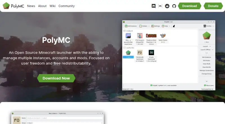Click the PolyMC Update news icon
The height and width of the screenshot is (124, 225).
(151, 85)
